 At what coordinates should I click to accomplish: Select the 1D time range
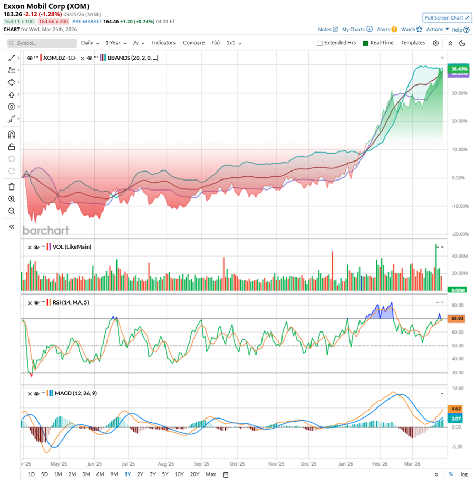pyautogui.click(x=31, y=474)
